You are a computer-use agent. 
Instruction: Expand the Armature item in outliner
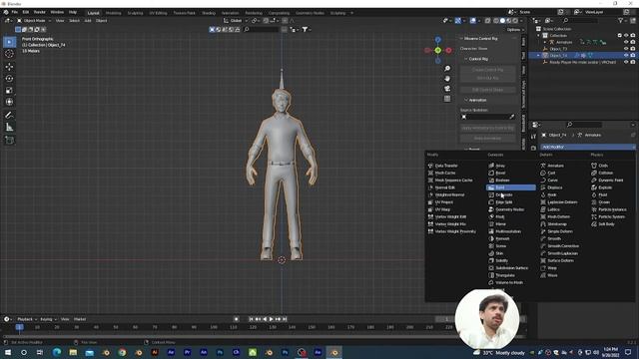pyautogui.click(x=545, y=42)
